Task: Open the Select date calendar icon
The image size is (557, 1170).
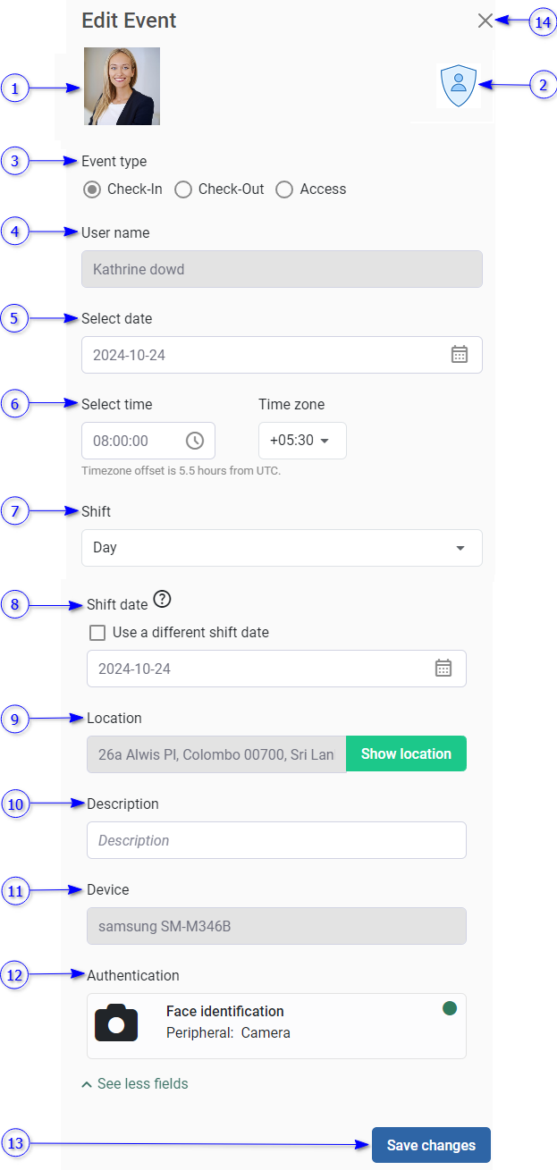Action: tap(460, 355)
